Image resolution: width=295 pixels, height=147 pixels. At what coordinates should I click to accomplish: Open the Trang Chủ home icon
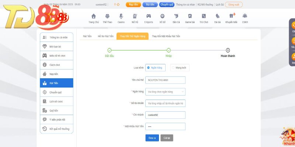(x=94, y=16)
